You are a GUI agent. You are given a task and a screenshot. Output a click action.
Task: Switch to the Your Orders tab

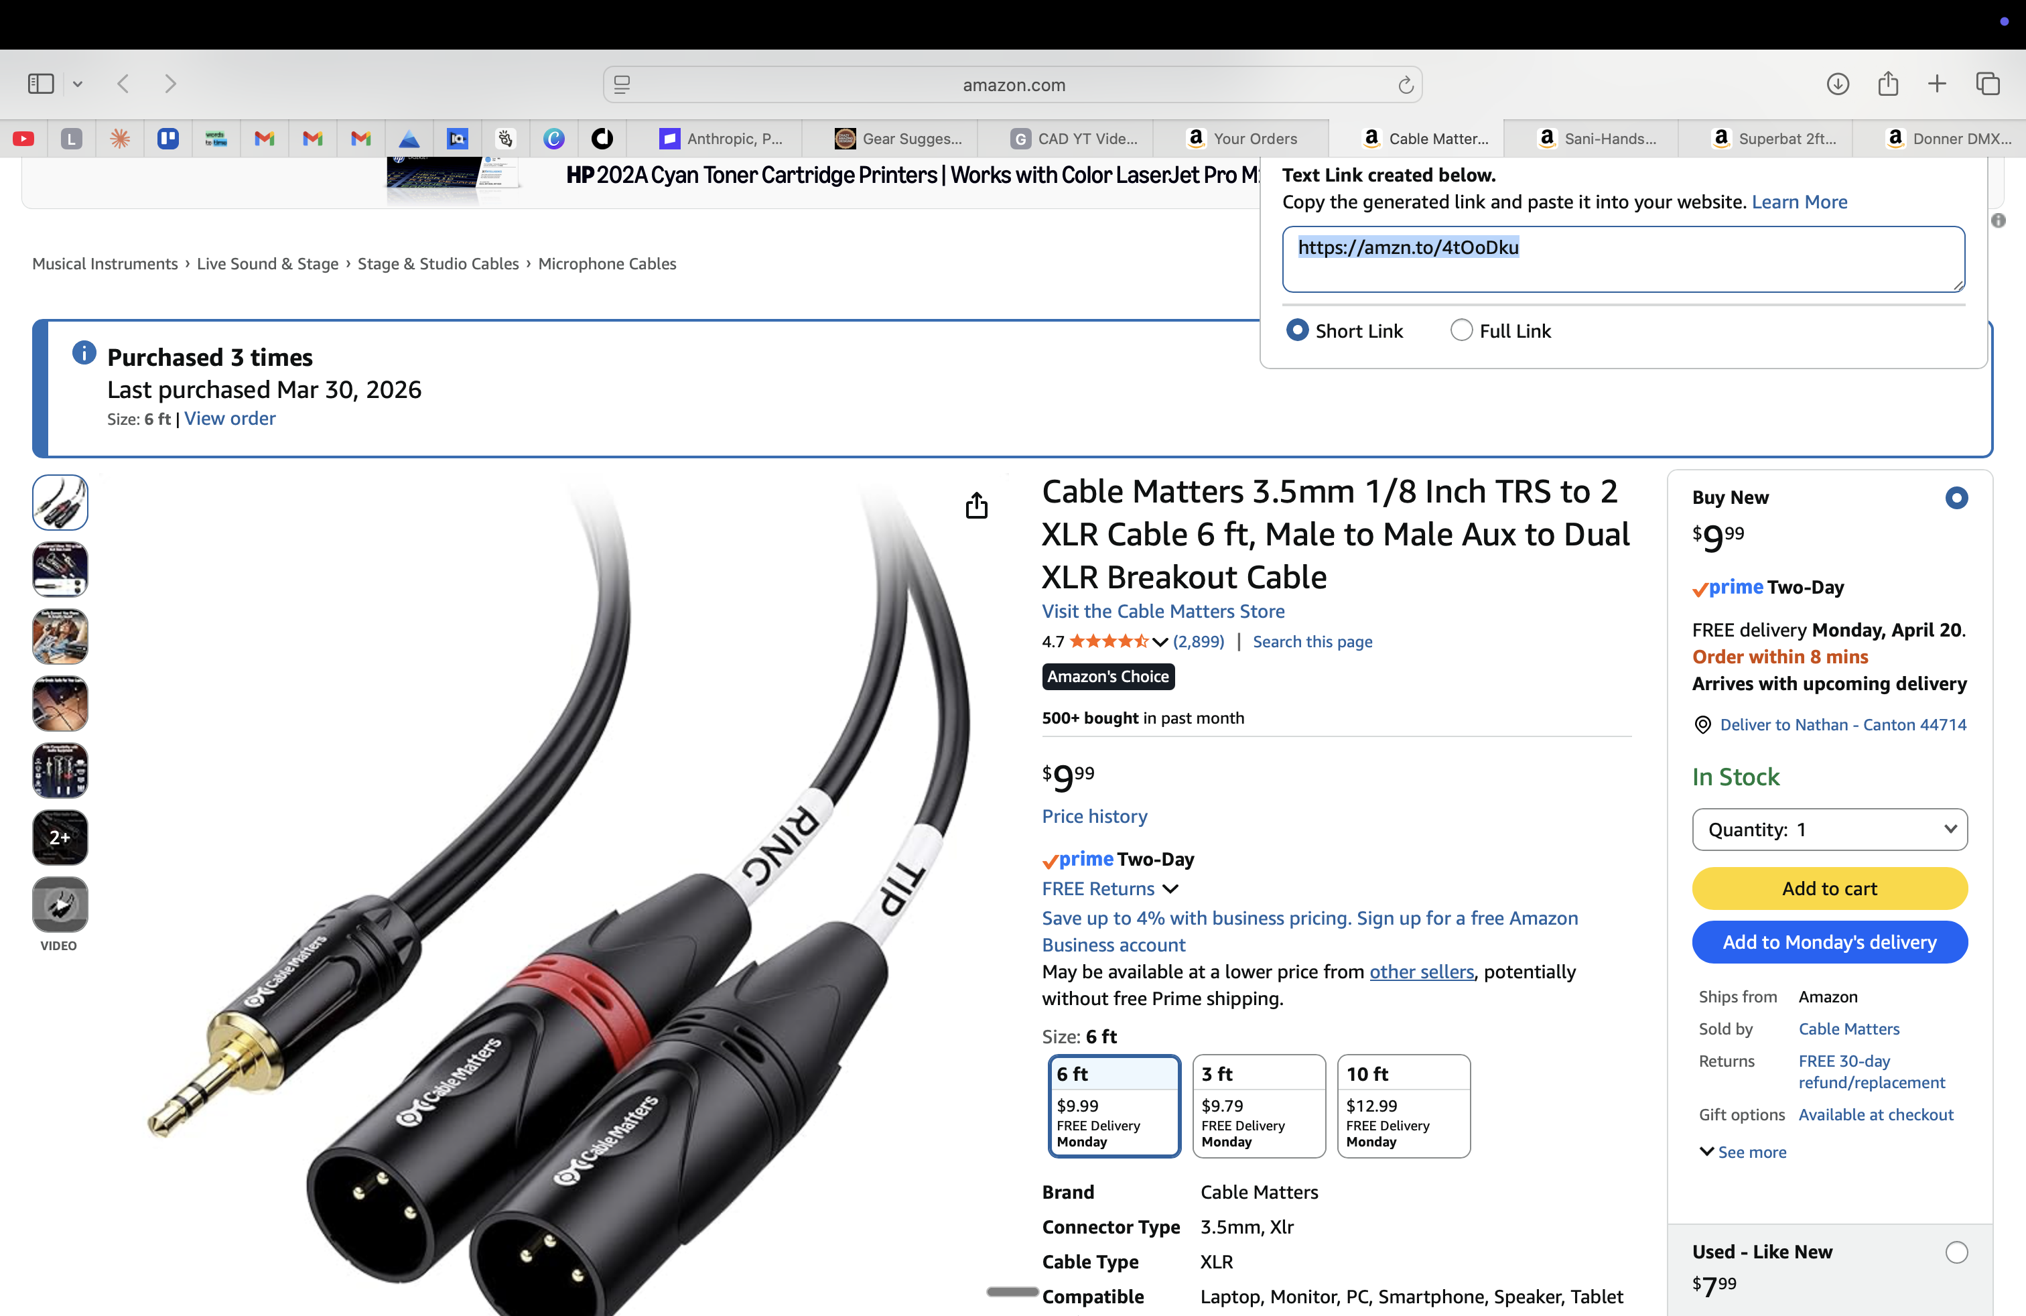pyautogui.click(x=1242, y=139)
